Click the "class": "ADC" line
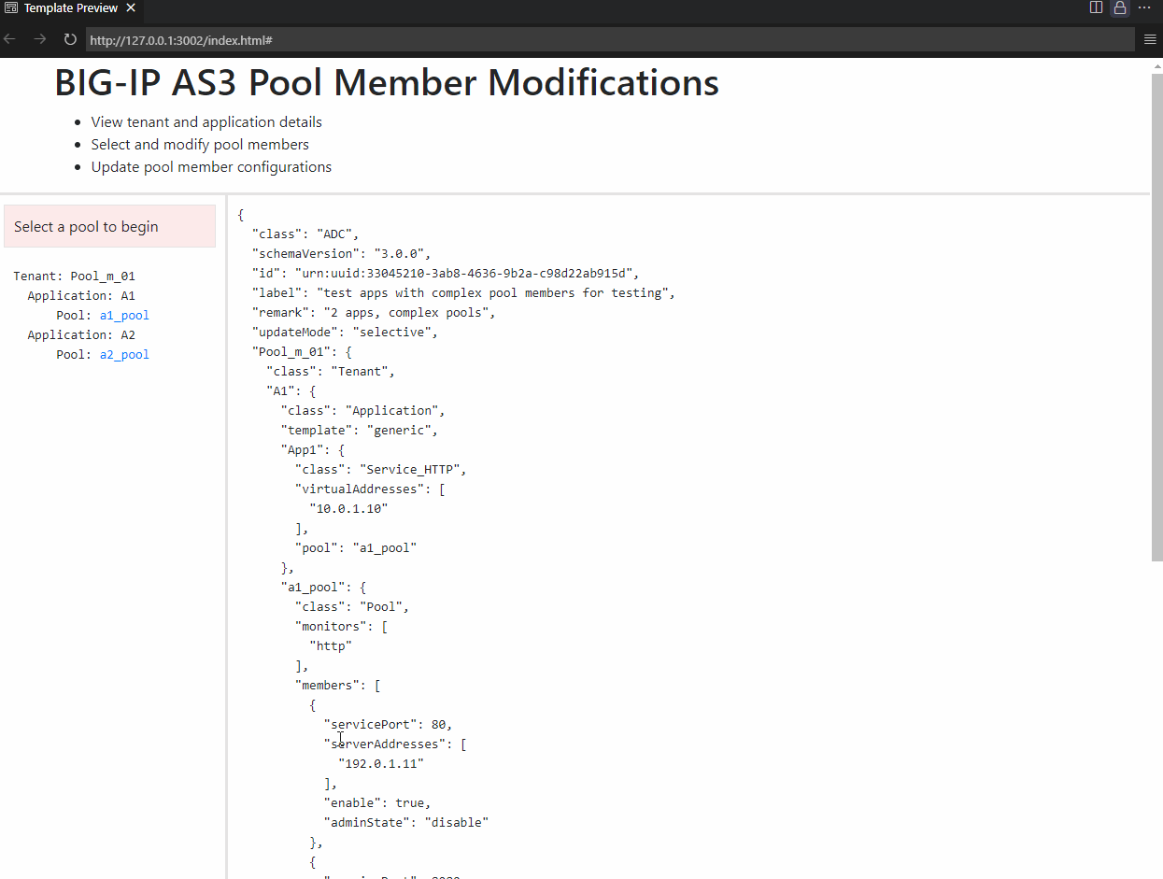This screenshot has height=879, width=1163. (x=305, y=234)
